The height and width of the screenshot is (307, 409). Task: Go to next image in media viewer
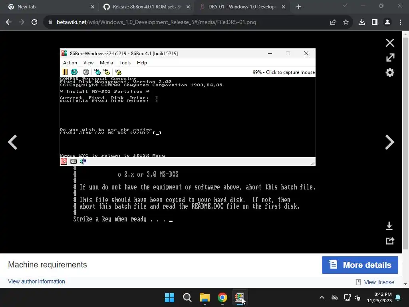click(390, 142)
